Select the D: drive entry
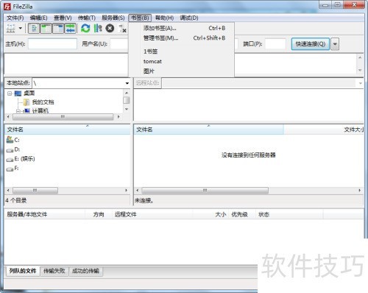 (13, 149)
